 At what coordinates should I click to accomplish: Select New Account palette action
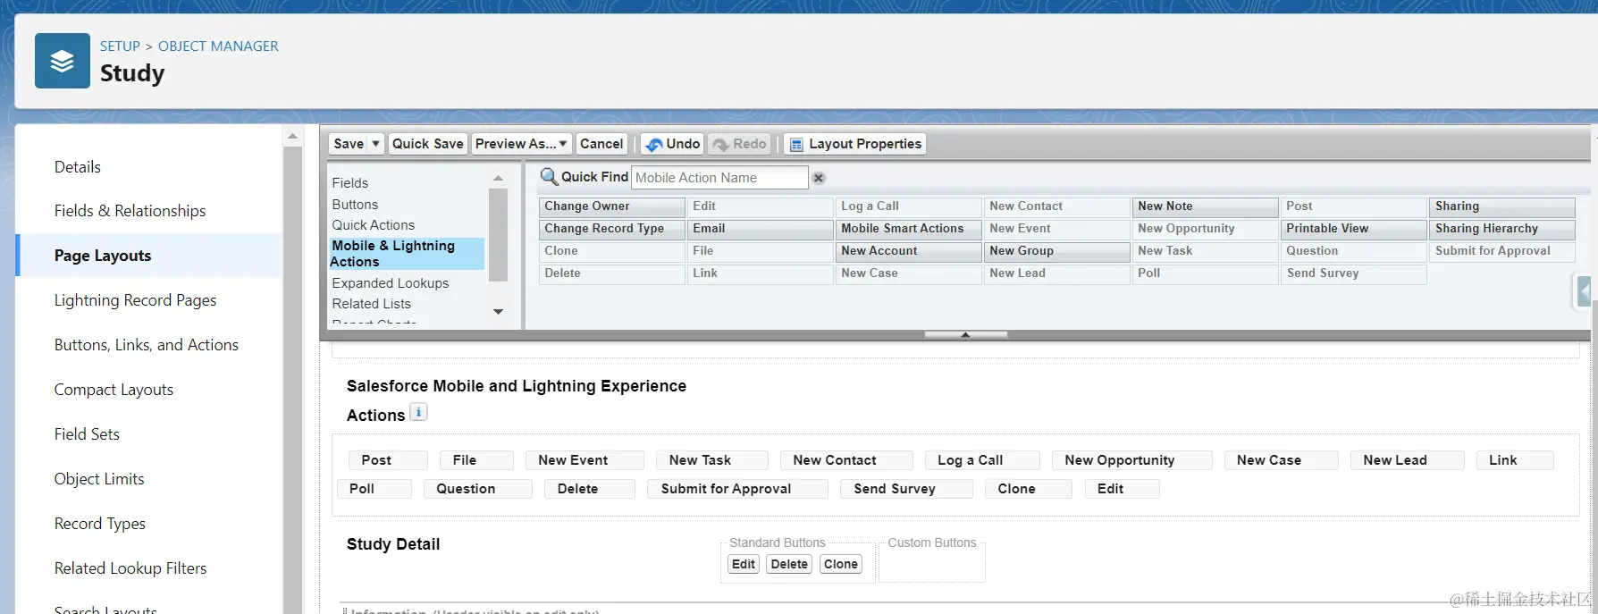pos(908,251)
